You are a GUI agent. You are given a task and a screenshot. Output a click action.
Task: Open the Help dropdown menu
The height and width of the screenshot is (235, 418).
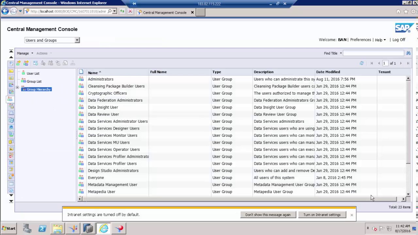pyautogui.click(x=380, y=40)
